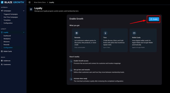Screen dimensions: 170x93
Task: Click 'Up to 3 tiers' caption
Action: [107, 48]
